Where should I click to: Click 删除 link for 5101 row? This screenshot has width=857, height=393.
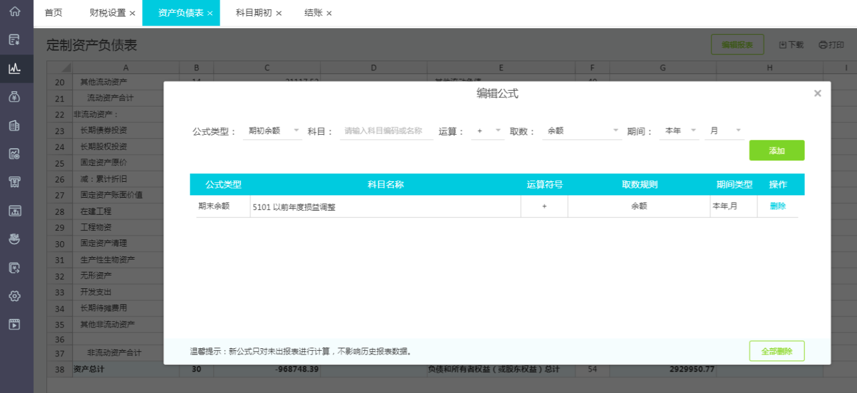[777, 206]
